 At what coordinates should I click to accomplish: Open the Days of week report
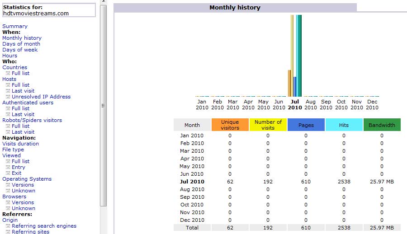pos(20,50)
